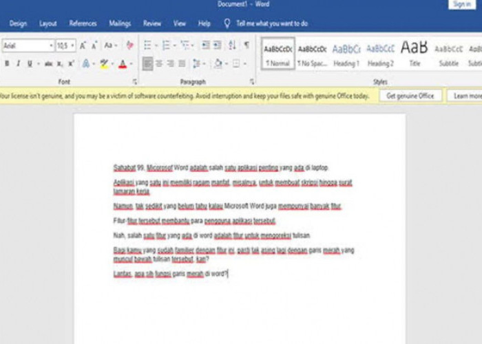Click Line and Paragraph Spacing icon
482x344 pixels.
196,63
